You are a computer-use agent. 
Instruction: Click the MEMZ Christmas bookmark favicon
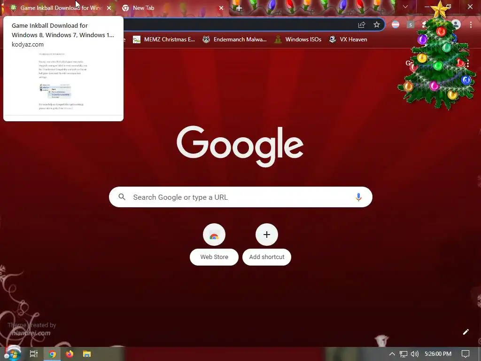(x=137, y=39)
